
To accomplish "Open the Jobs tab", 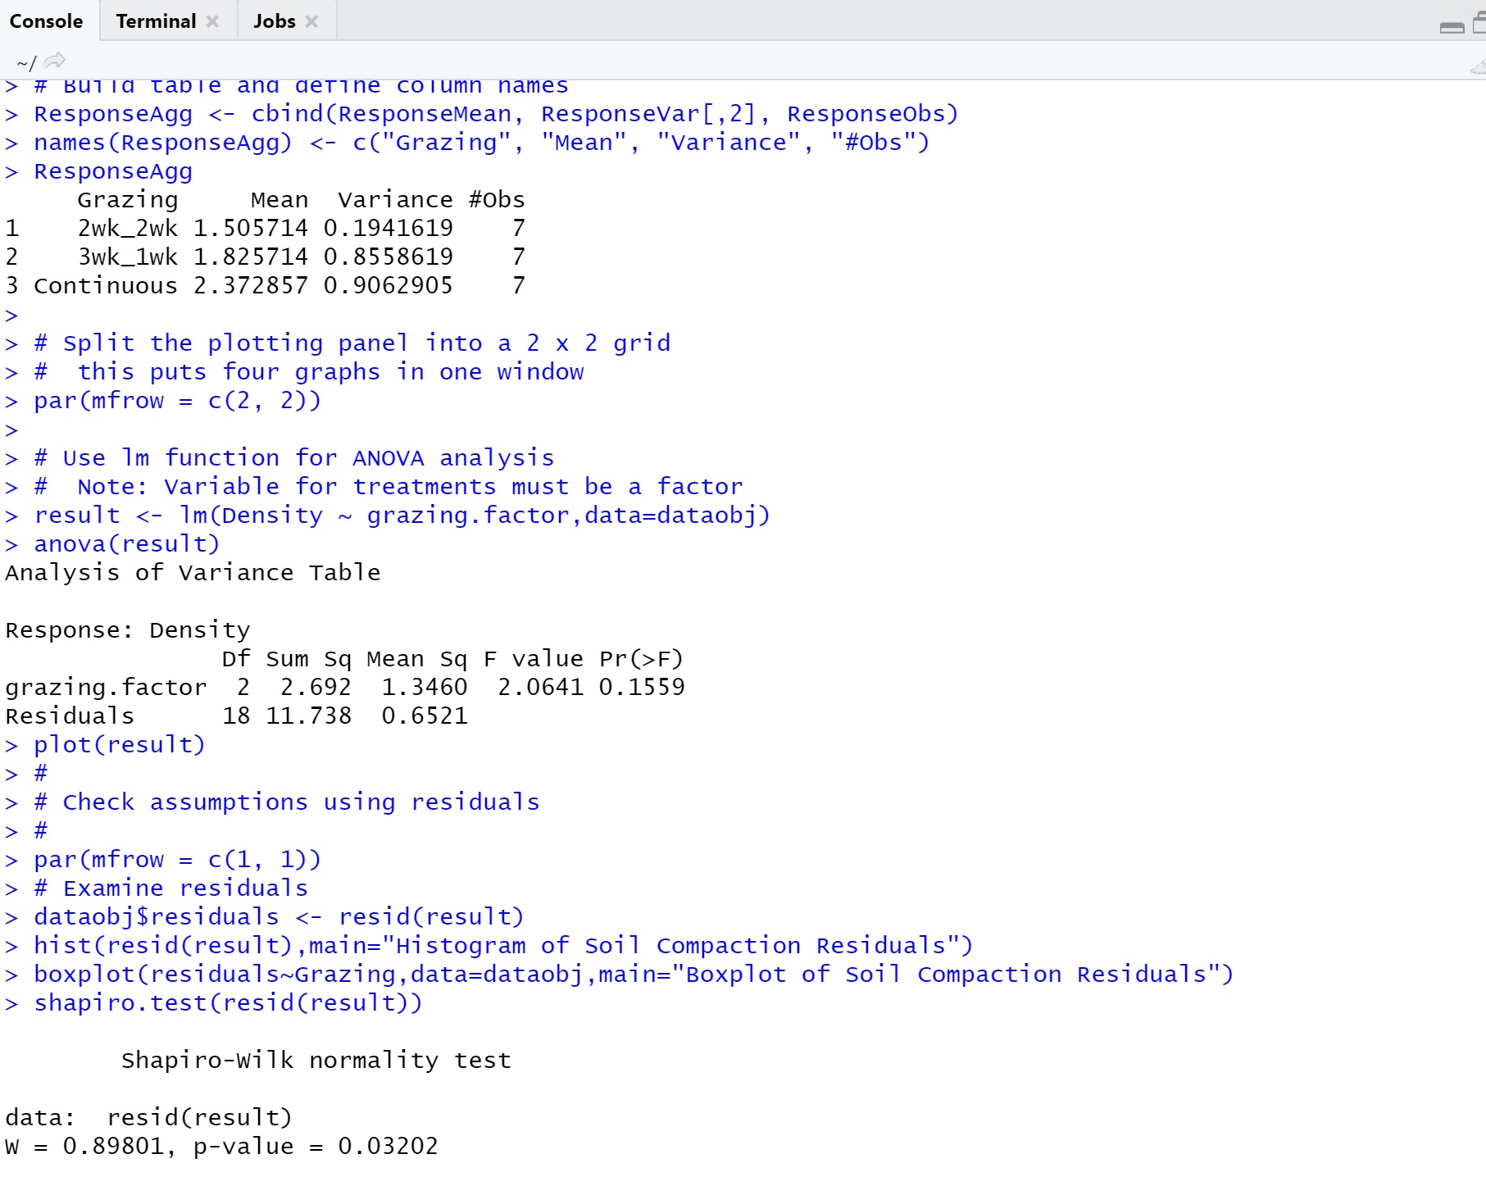I will click(274, 21).
